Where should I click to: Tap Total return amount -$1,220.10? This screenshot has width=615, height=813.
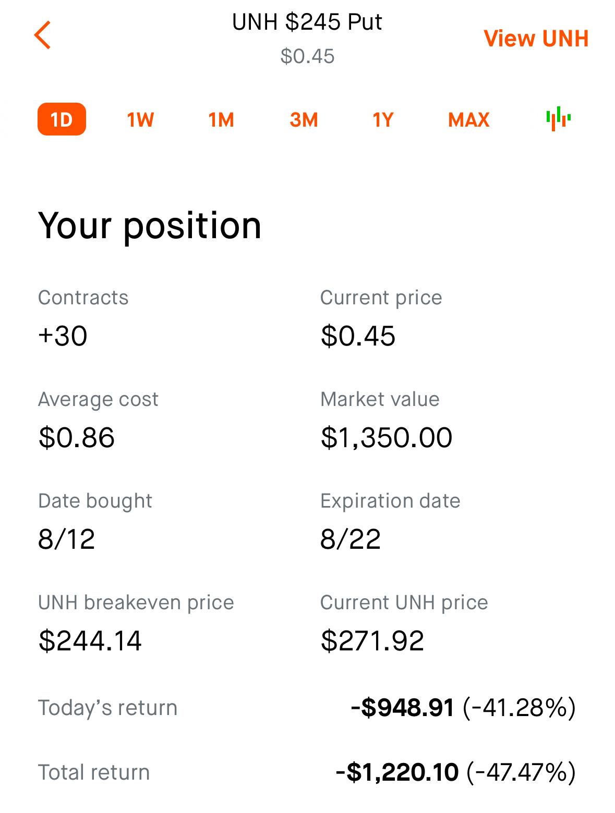pos(397,772)
